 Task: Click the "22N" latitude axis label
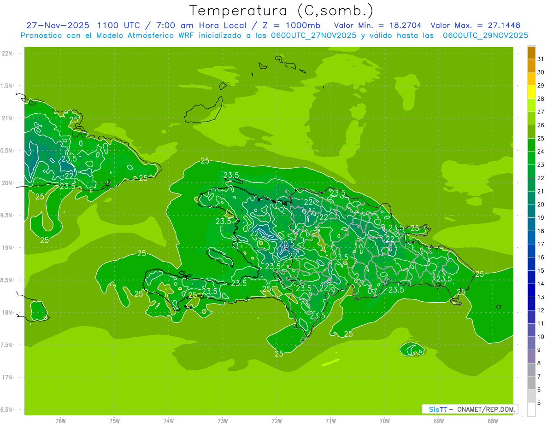[x=7, y=53]
